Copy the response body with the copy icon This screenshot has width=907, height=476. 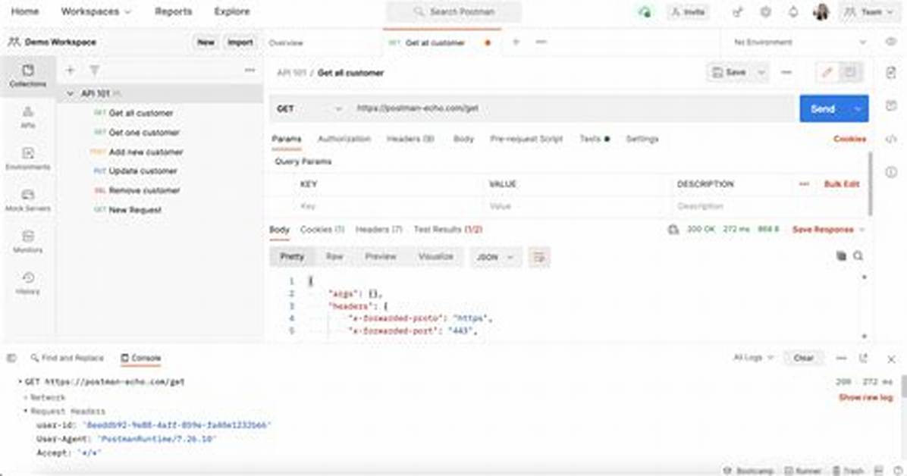(841, 255)
